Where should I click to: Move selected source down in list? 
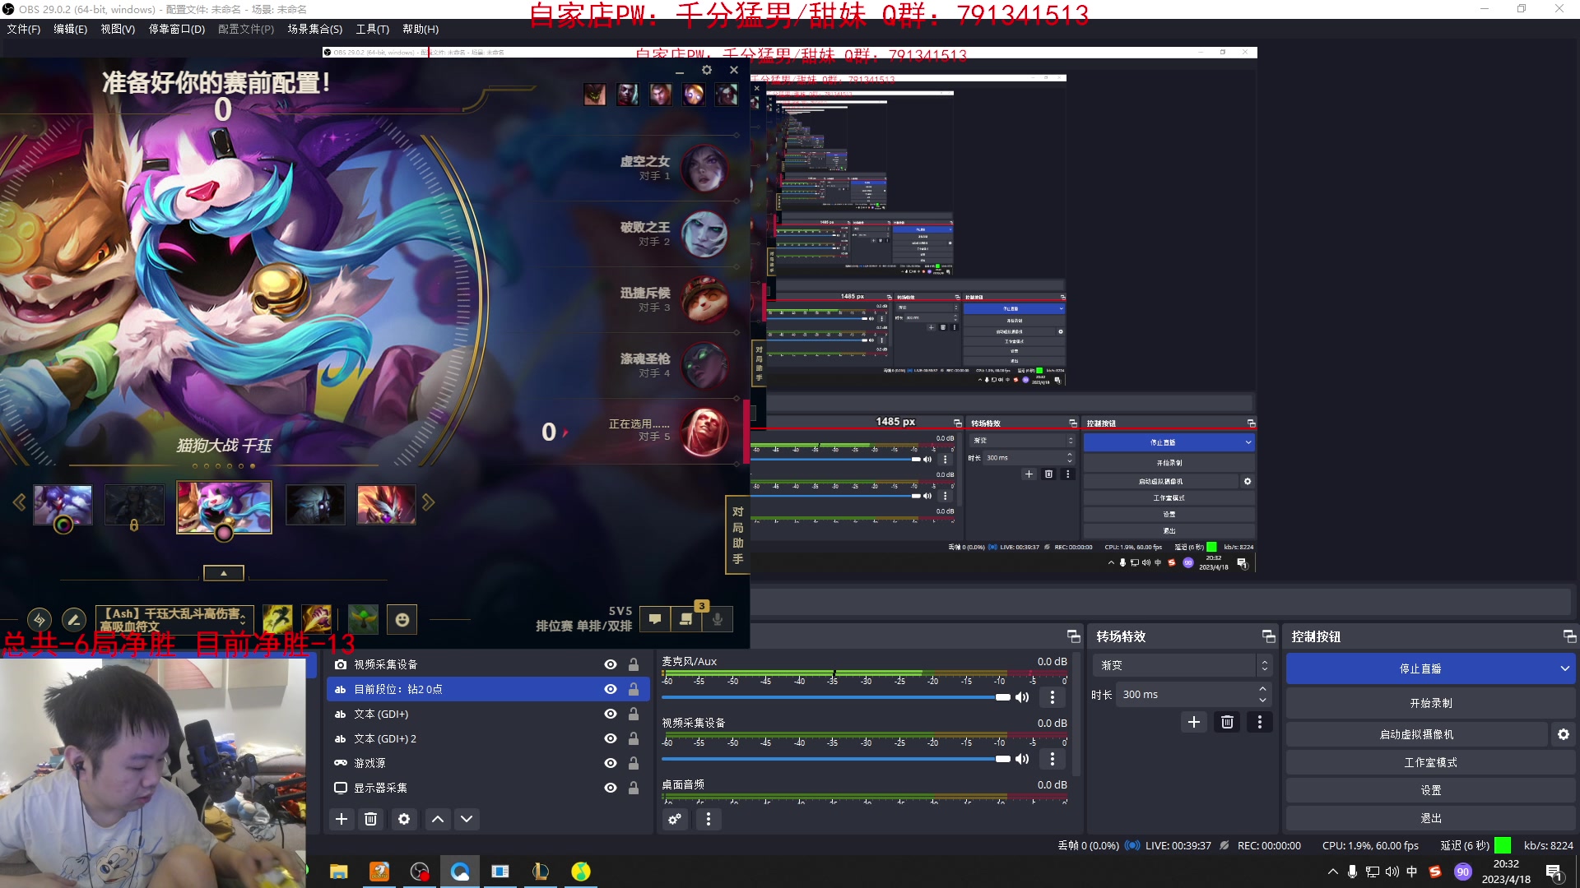(x=467, y=819)
